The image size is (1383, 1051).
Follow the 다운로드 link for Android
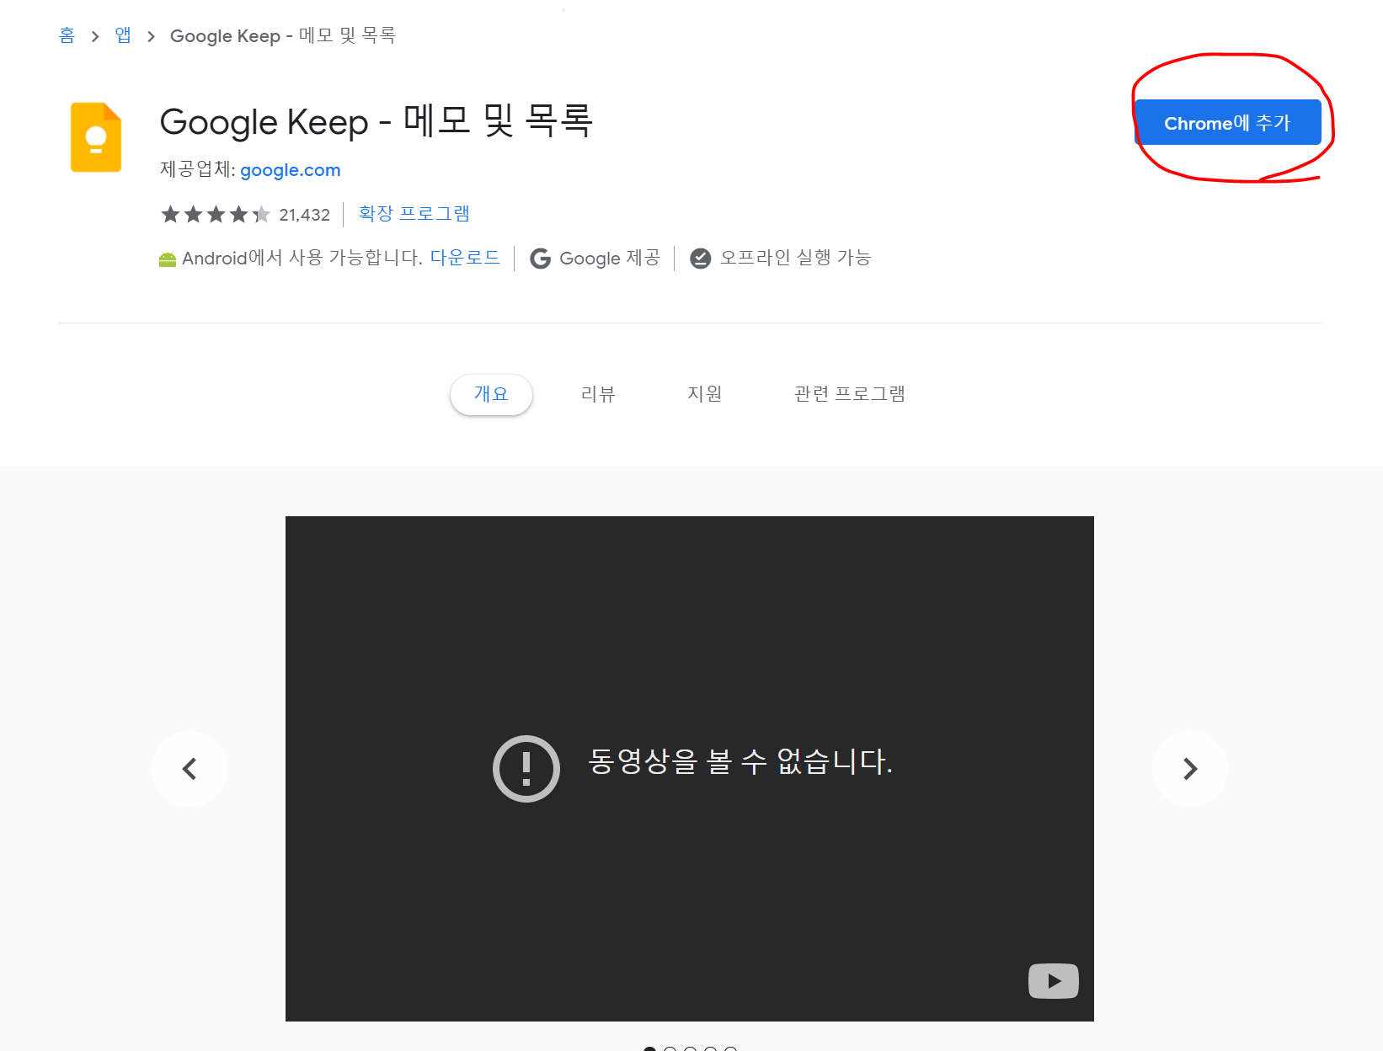pos(465,258)
